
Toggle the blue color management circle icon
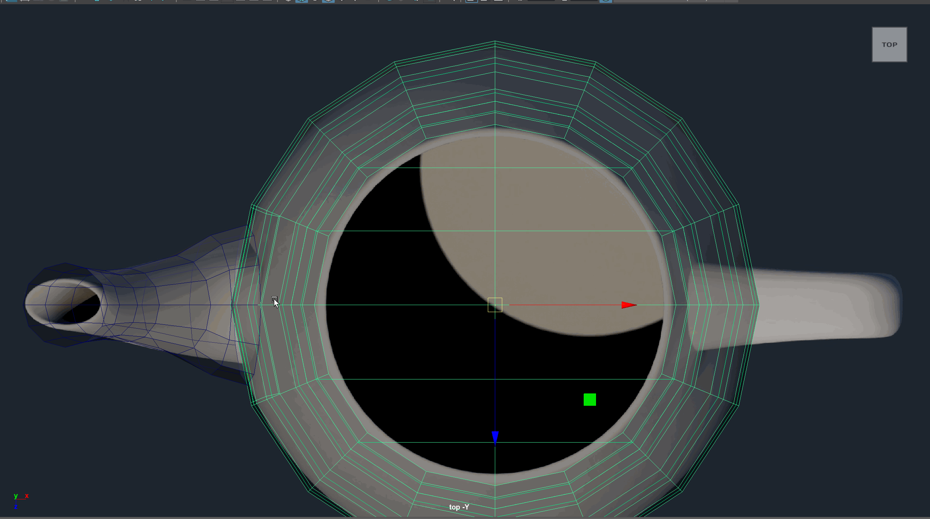[606, 1]
